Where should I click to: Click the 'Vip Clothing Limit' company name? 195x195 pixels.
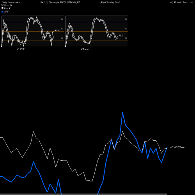click(110, 2)
